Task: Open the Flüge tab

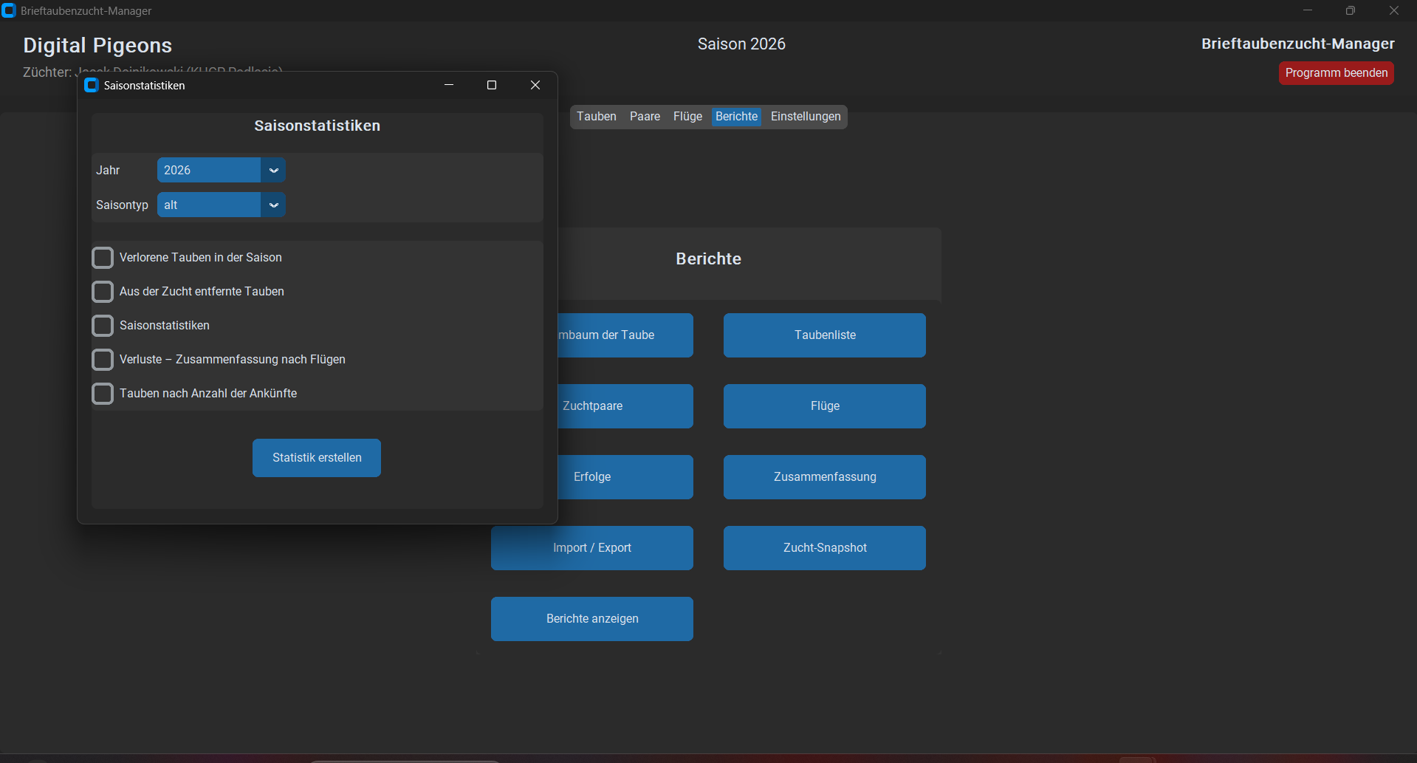Action: pos(687,117)
